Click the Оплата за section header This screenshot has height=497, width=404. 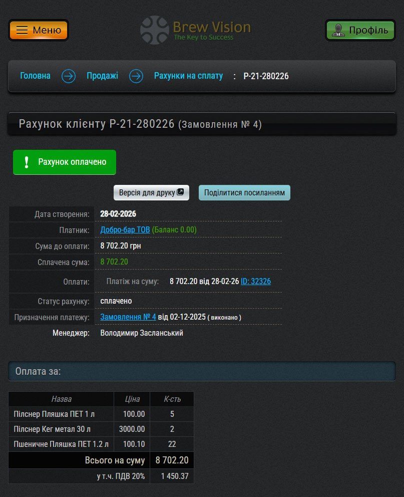pos(202,372)
